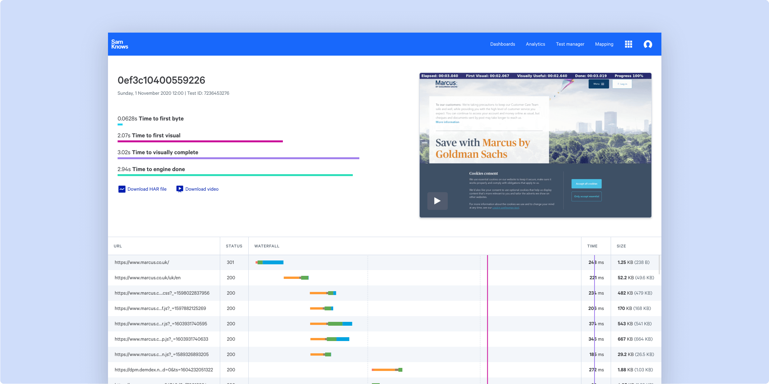Click the 1.88 KB size cell
This screenshot has width=769, height=384.
tap(635, 370)
